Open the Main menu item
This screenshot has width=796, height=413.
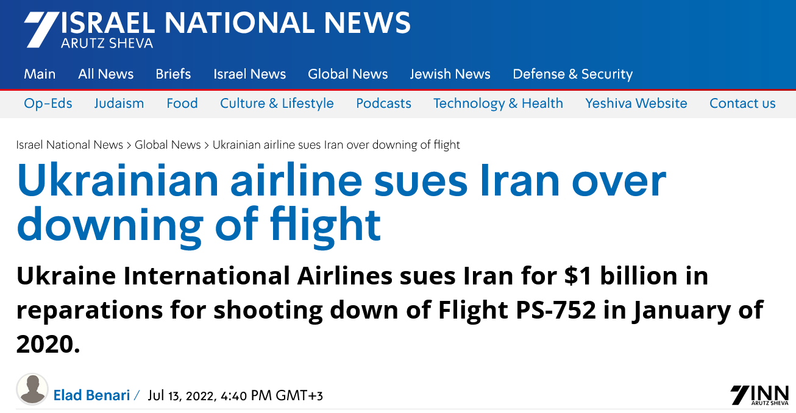pos(40,74)
